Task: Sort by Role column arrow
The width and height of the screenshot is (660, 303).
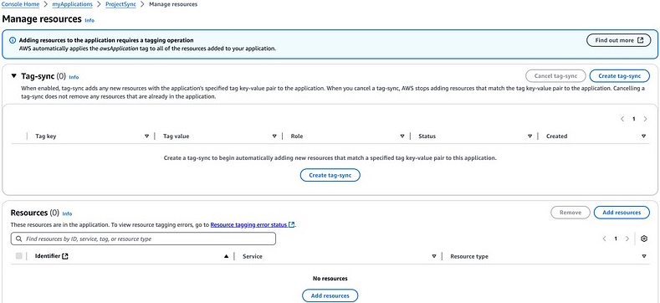Action: click(x=402, y=136)
